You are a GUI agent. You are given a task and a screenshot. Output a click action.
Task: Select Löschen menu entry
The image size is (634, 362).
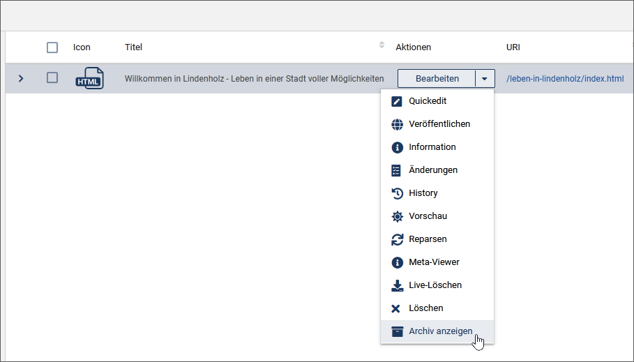click(437, 308)
